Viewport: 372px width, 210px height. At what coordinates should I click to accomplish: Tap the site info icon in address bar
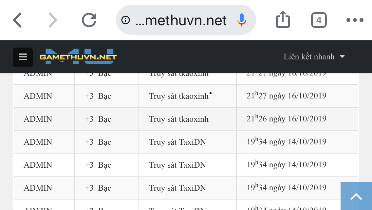[125, 20]
